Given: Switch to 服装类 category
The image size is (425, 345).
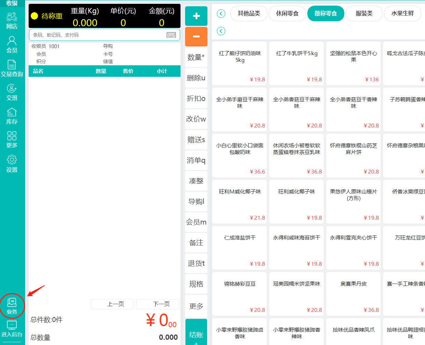Looking at the screenshot, I should click(364, 14).
